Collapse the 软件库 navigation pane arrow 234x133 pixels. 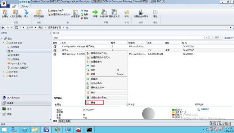coord(50,33)
